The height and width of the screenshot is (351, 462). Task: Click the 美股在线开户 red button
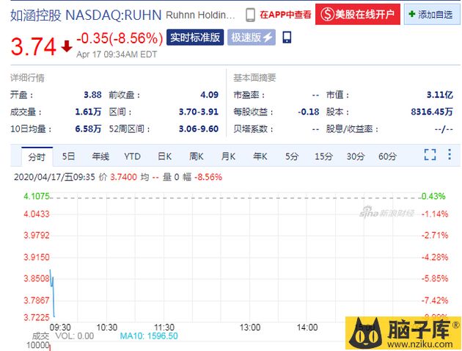pos(358,14)
